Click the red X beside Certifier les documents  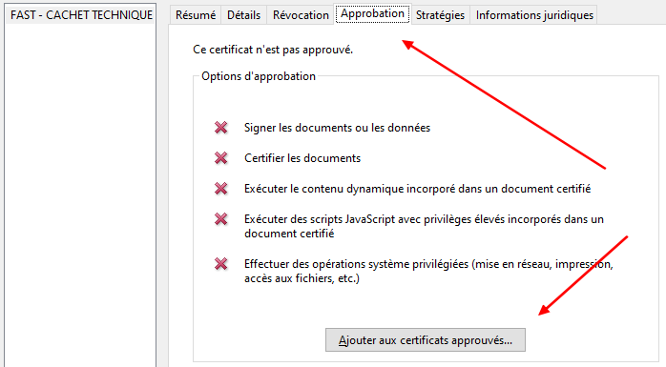pyautogui.click(x=220, y=158)
